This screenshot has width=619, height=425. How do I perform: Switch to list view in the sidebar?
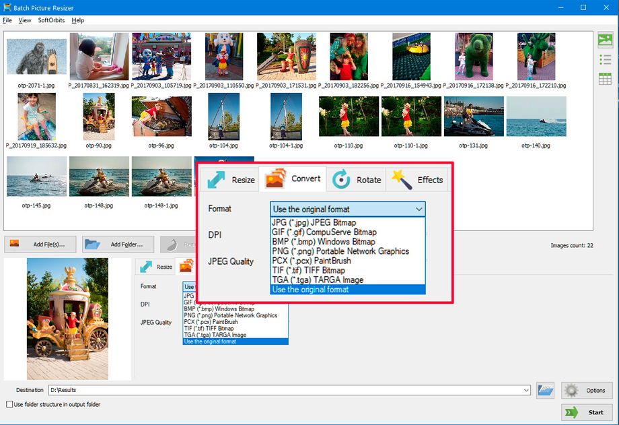605,59
